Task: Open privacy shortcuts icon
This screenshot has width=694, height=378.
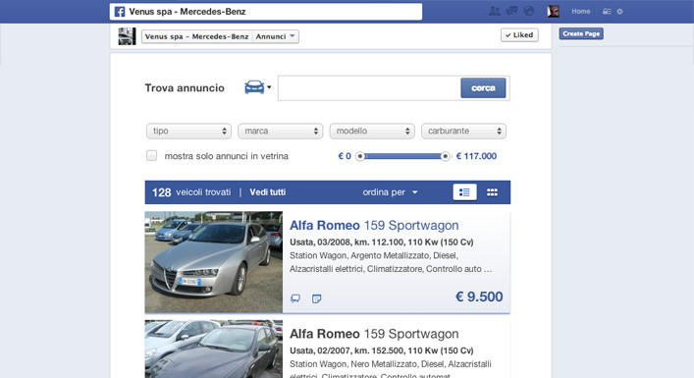Action: tap(607, 12)
